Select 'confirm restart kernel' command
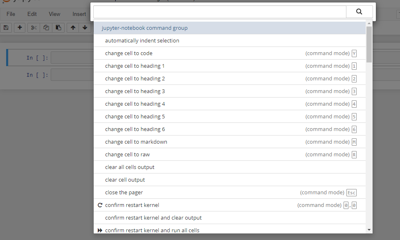400x240 pixels. coord(229,205)
